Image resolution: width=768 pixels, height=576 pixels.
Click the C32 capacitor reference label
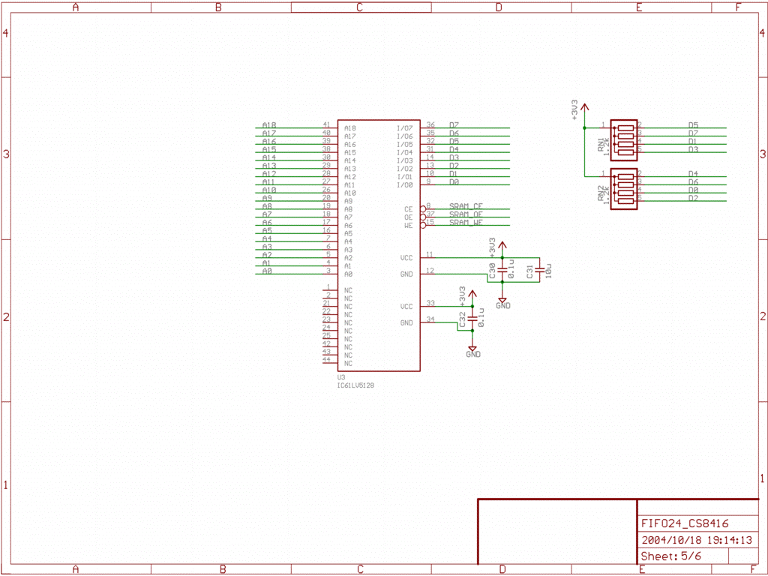pyautogui.click(x=463, y=319)
